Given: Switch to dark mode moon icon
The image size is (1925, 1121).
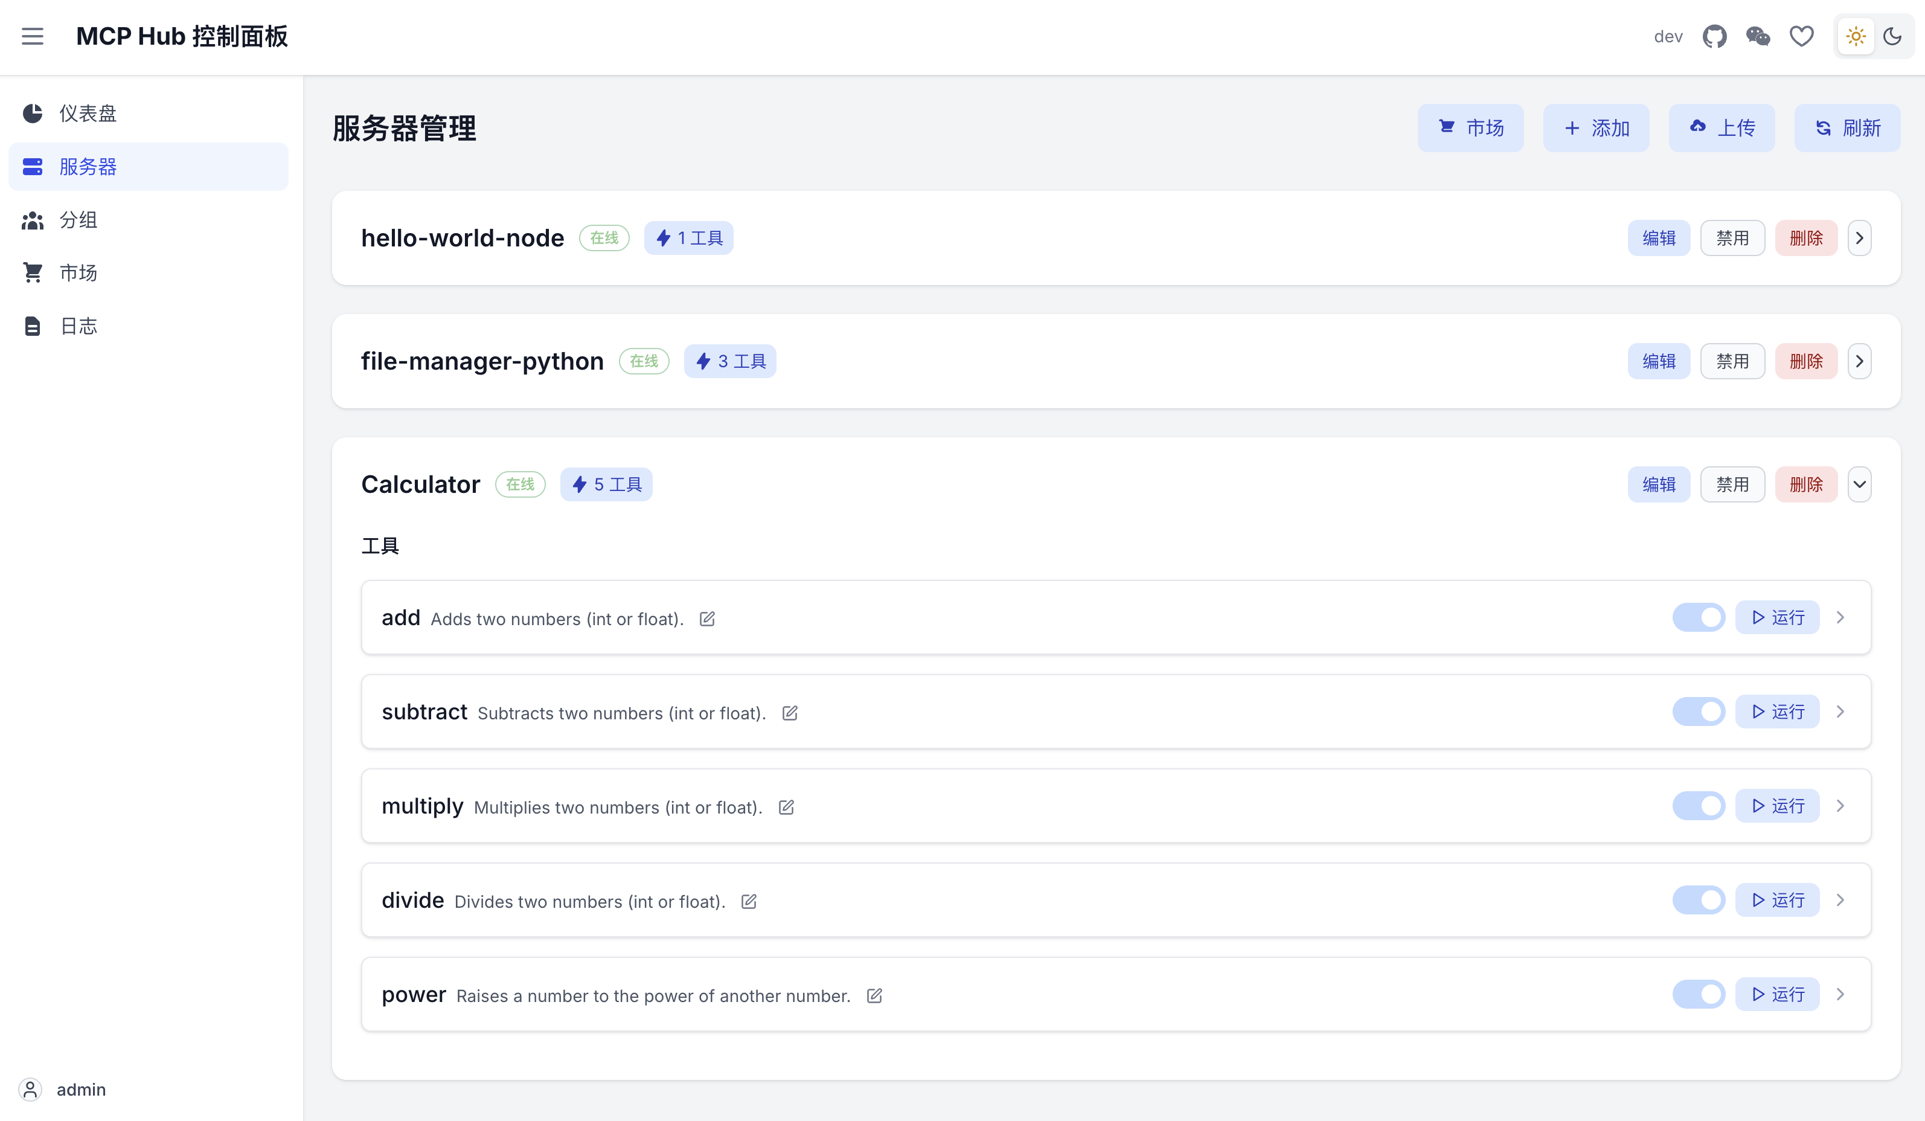Looking at the screenshot, I should coord(1892,36).
